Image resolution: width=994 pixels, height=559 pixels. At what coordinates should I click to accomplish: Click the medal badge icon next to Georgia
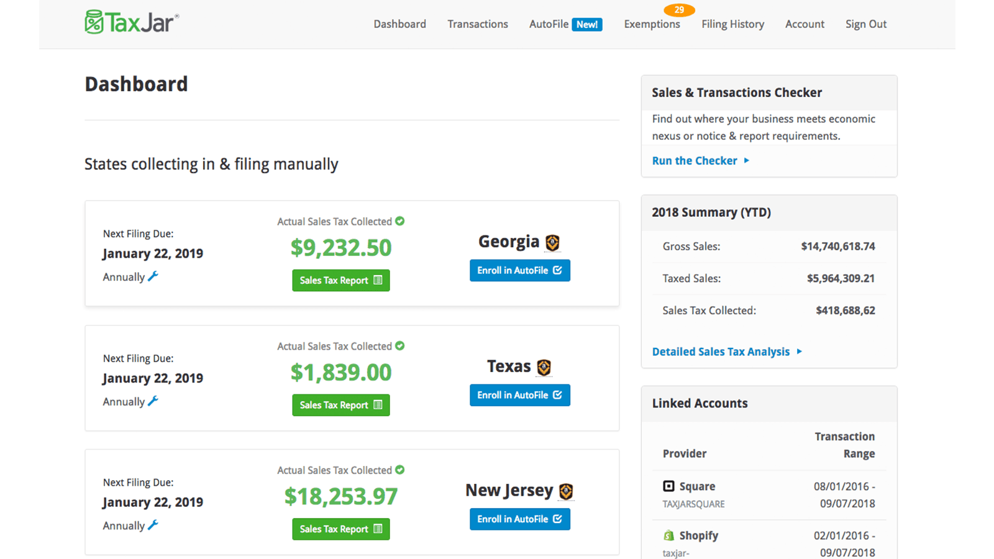(552, 243)
